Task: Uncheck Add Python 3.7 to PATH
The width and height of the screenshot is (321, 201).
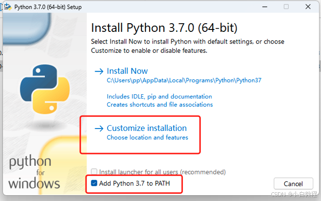Action: (x=94, y=183)
